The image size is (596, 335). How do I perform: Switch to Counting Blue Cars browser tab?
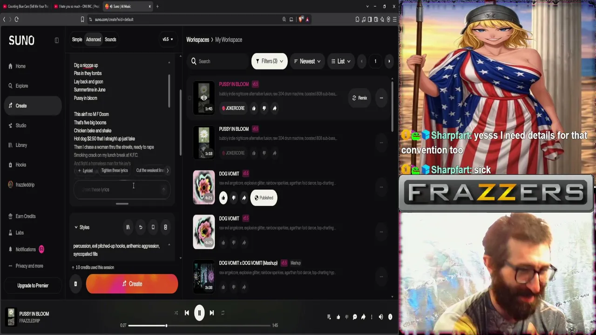click(26, 7)
